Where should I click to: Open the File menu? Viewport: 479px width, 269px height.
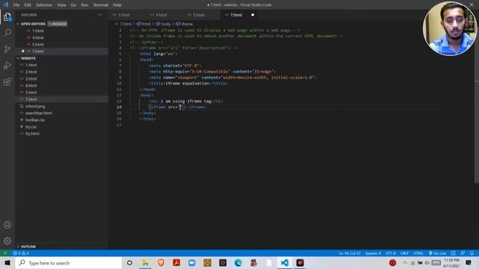(16, 5)
